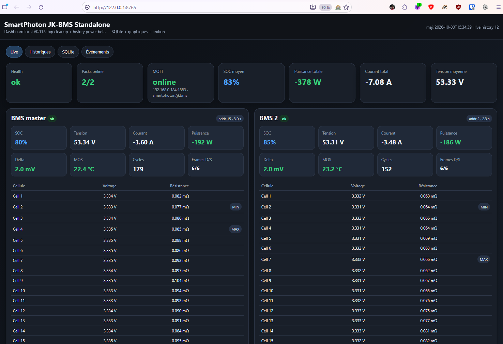Click the MAX badge on BMS master Cell 4
The image size is (503, 344).
click(x=235, y=229)
